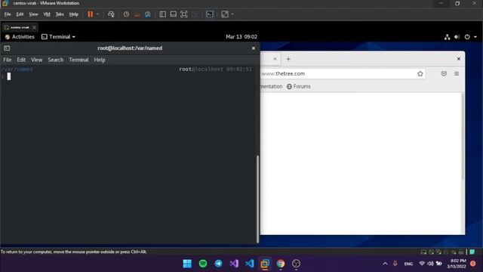Screen dimensions: 483x272
Task: Click the Pocket save icon in browser
Action: 444,74
